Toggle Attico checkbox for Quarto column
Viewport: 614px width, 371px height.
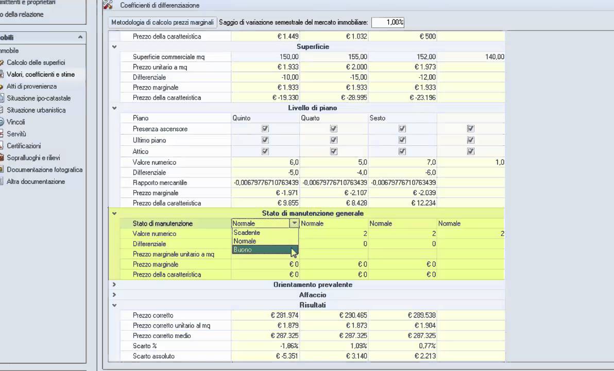[x=334, y=151]
